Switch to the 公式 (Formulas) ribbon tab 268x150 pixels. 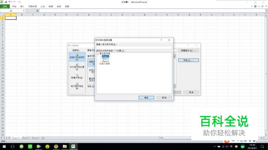[43, 7]
